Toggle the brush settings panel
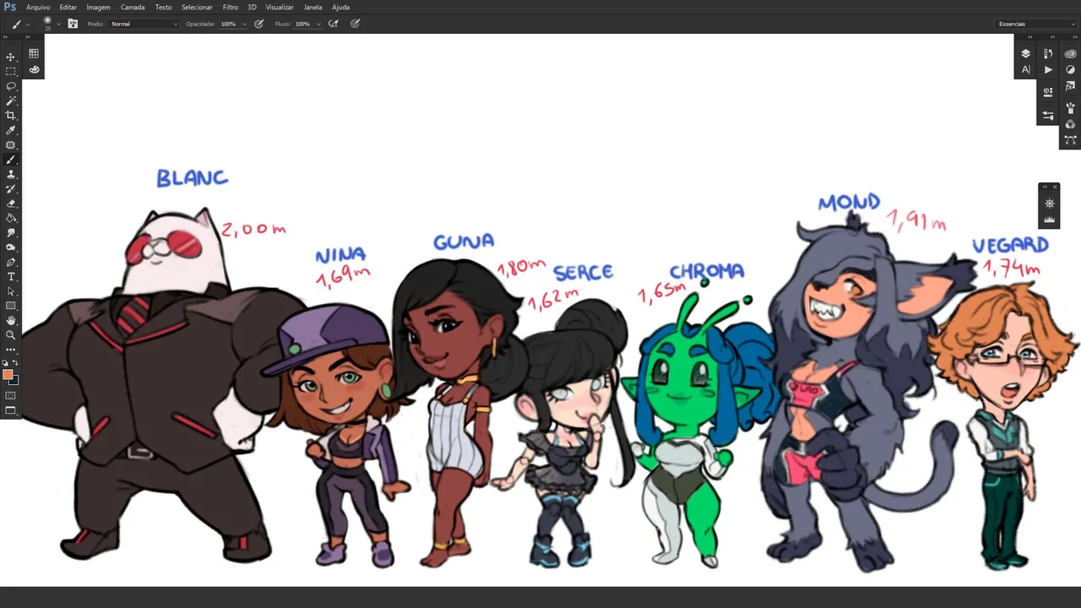Viewport: 1081px width, 608px height. 73,24
